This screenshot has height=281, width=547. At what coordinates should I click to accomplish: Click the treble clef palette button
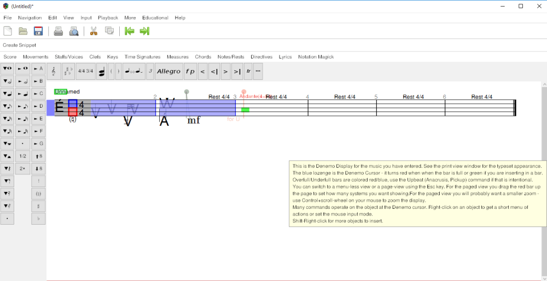coord(54,71)
